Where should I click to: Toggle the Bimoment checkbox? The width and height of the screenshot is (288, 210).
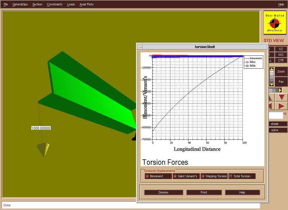click(147, 176)
